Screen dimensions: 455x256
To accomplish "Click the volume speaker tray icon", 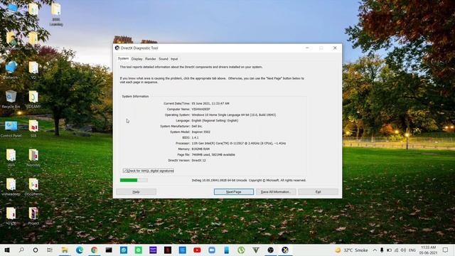I will [403, 250].
